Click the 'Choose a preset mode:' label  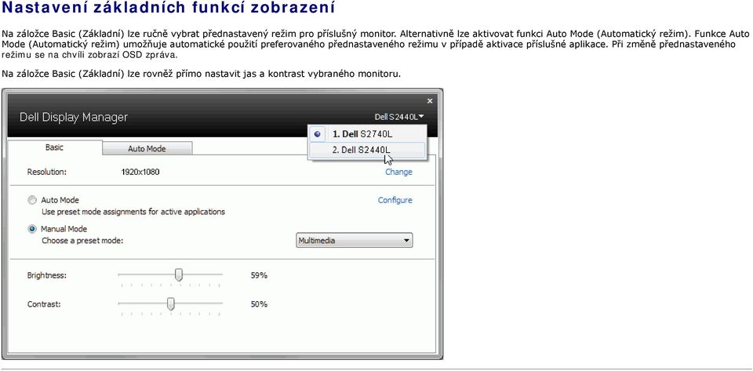tap(82, 241)
